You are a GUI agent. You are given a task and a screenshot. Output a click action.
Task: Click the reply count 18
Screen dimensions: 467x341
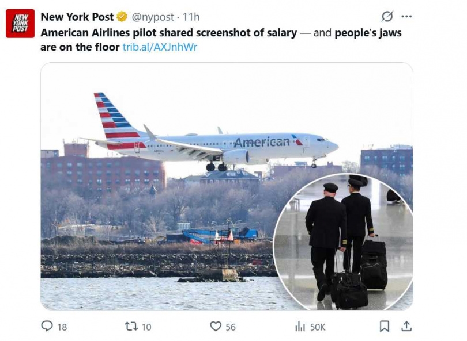(62, 327)
